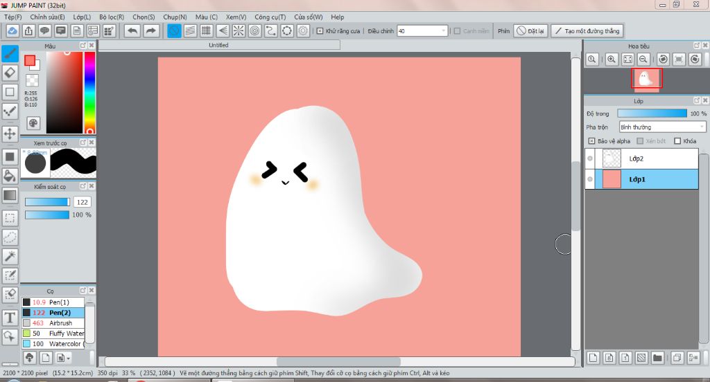Hide the Lớp2 layer visibility
Image resolution: width=710 pixels, height=382 pixels.
(590, 158)
